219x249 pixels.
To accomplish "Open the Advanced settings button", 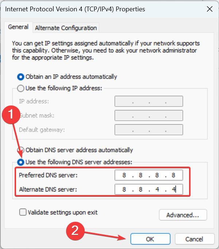I will [x=183, y=215].
